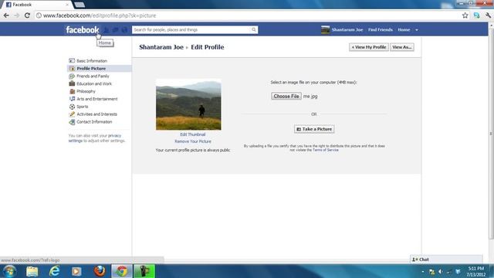Screen dimensions: 494x278
Task: Open the notifications globe icon
Action: (124, 29)
